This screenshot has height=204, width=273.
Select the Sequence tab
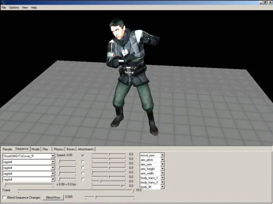point(22,149)
